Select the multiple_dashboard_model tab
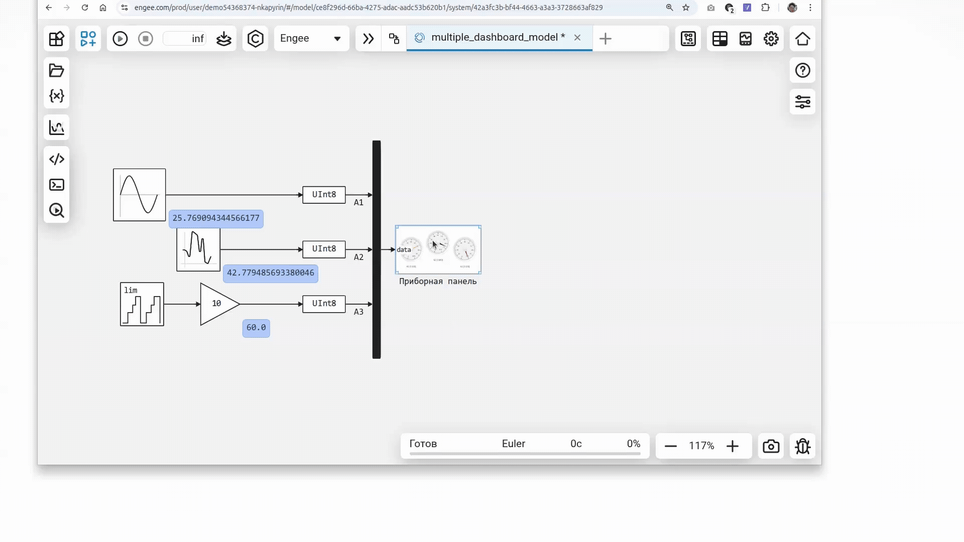This screenshot has height=542, width=964. (497, 38)
